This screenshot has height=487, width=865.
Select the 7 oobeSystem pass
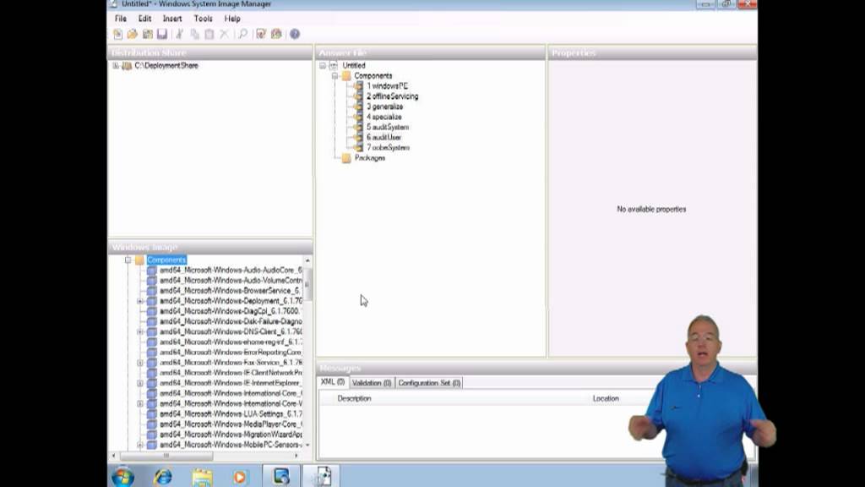388,148
